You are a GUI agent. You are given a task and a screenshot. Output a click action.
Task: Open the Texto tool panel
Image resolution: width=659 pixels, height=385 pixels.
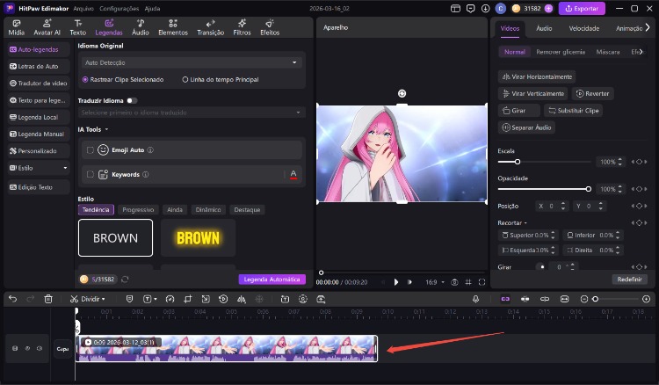[x=77, y=27]
